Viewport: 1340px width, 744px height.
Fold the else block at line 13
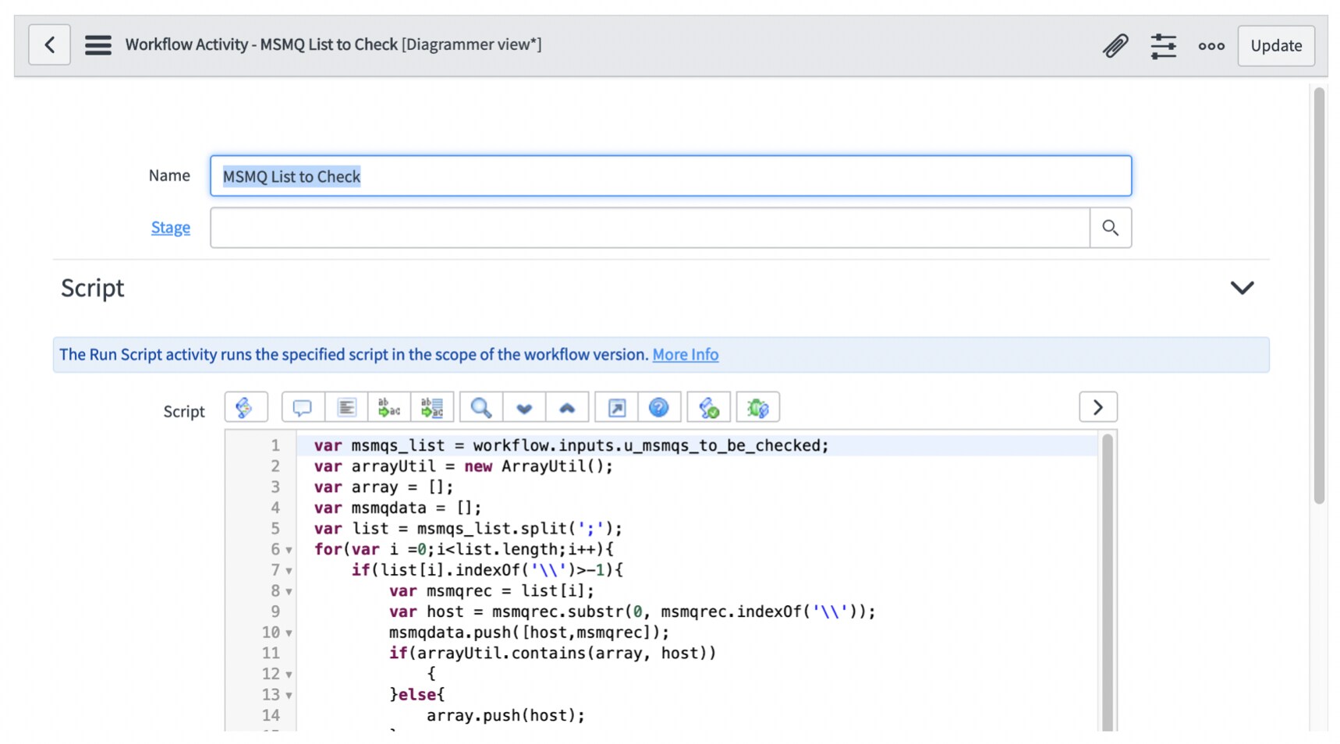(x=289, y=696)
